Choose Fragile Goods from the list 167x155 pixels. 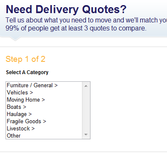(x=44, y=122)
